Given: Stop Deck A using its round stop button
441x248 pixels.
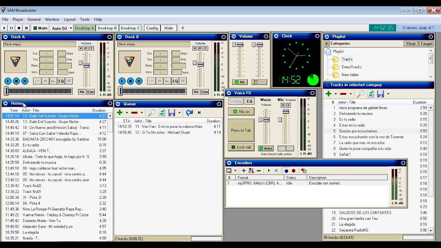Looking at the screenshot, I should click(x=16, y=81).
